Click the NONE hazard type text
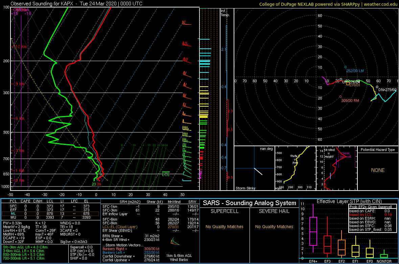Screen dimensions: 399x264 [x=378, y=170]
